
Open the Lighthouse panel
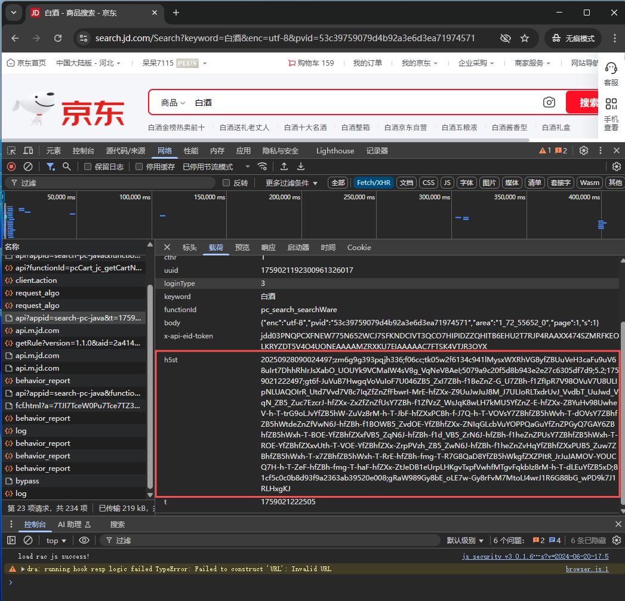pyautogui.click(x=335, y=150)
